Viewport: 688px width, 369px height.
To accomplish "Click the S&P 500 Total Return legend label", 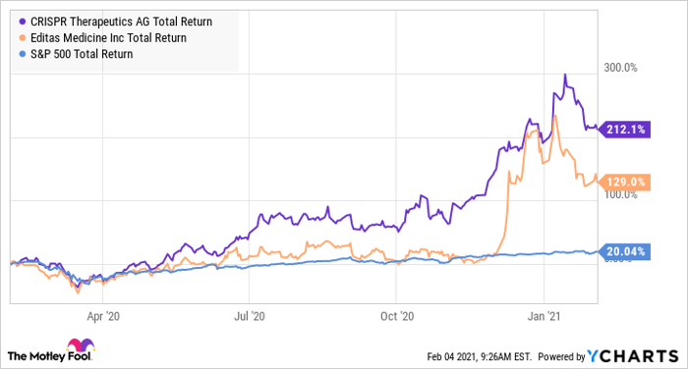I will (82, 54).
